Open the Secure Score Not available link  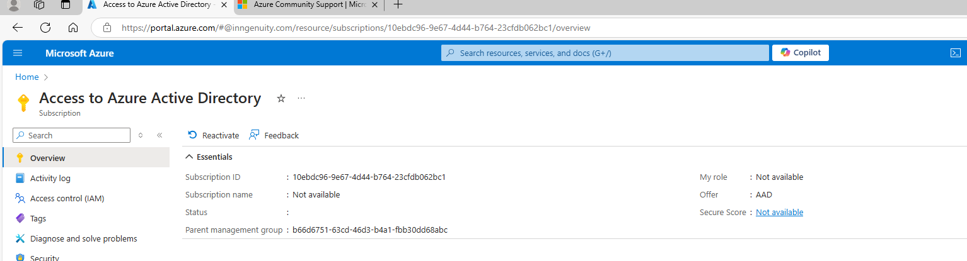pyautogui.click(x=779, y=212)
